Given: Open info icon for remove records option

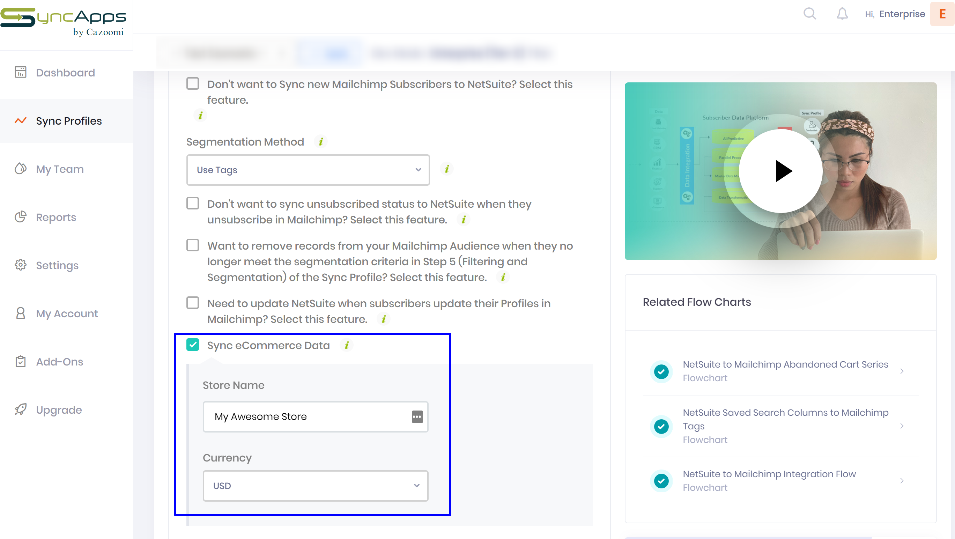Looking at the screenshot, I should pyautogui.click(x=503, y=277).
